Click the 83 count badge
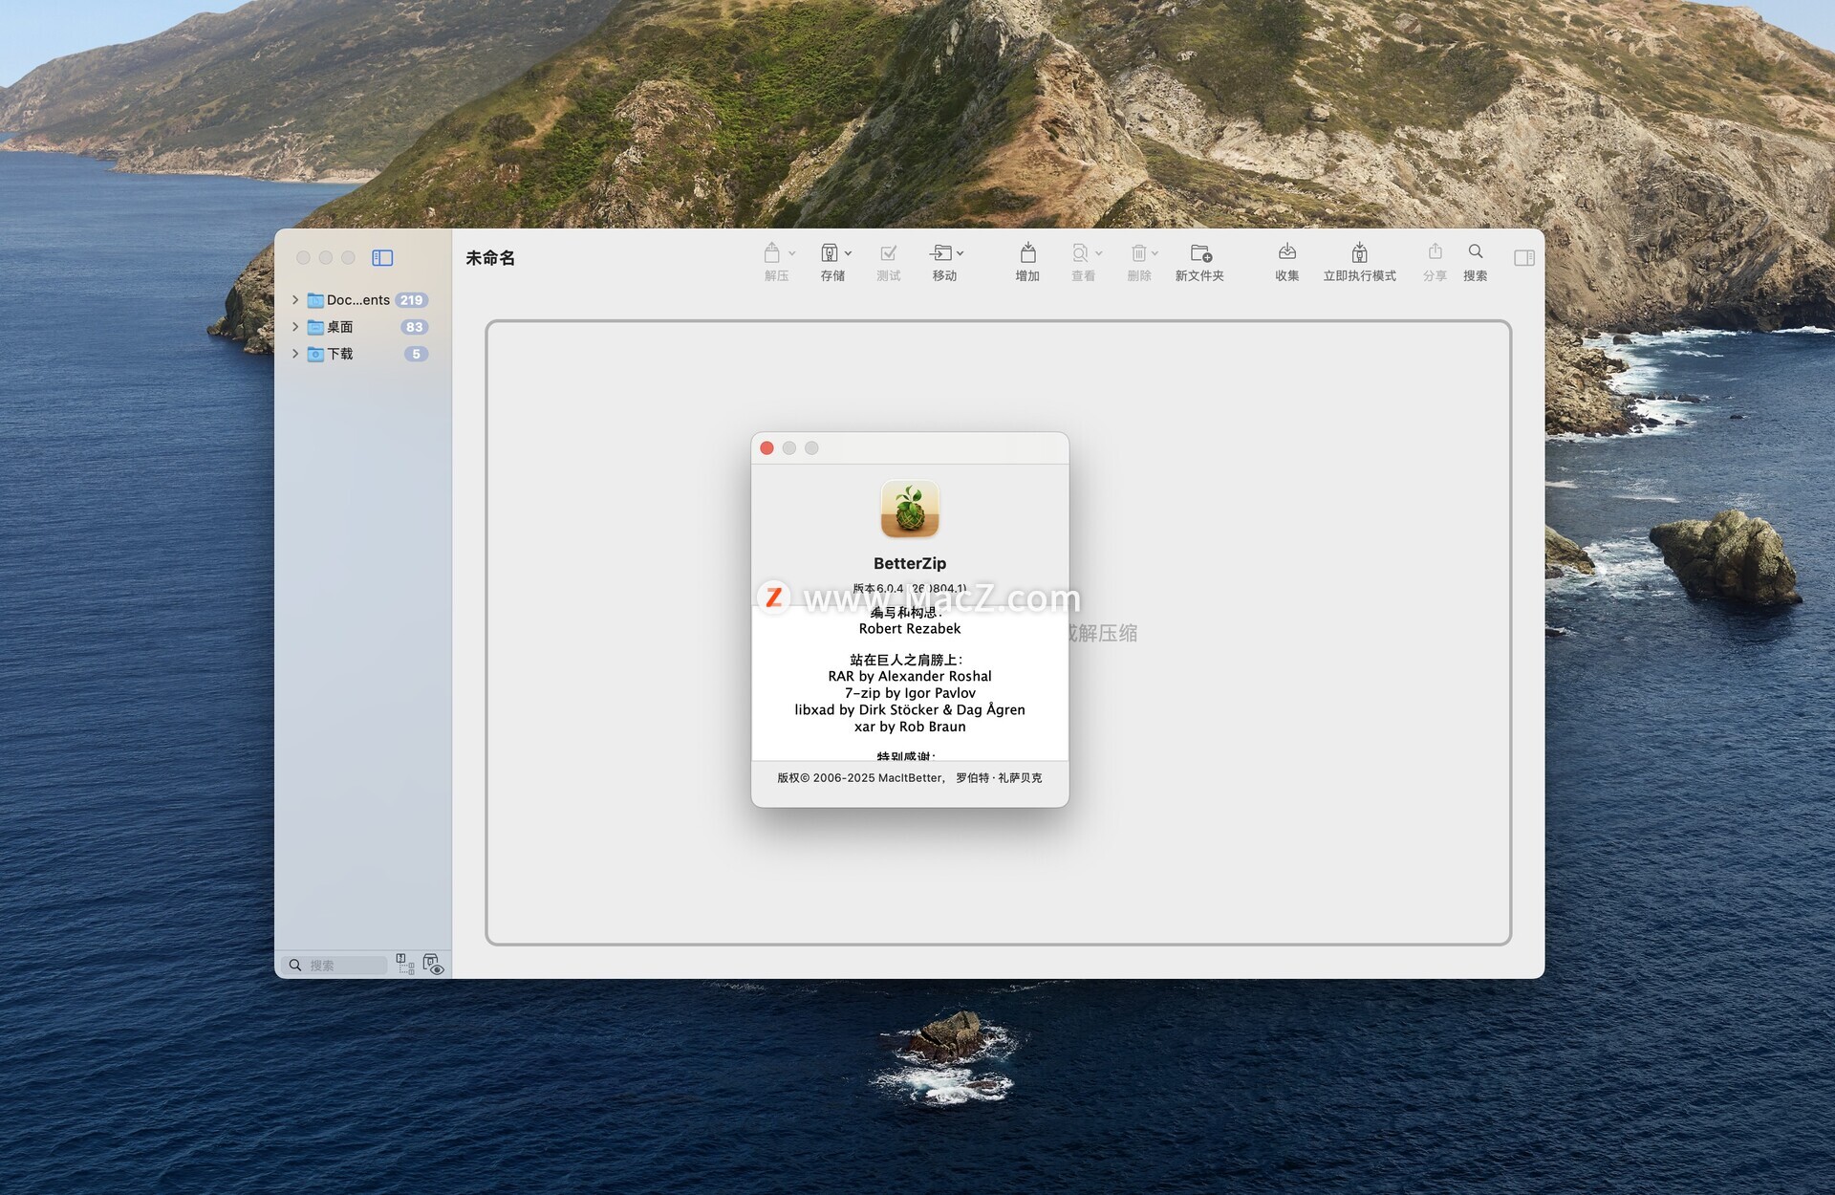This screenshot has height=1195, width=1835. [415, 327]
